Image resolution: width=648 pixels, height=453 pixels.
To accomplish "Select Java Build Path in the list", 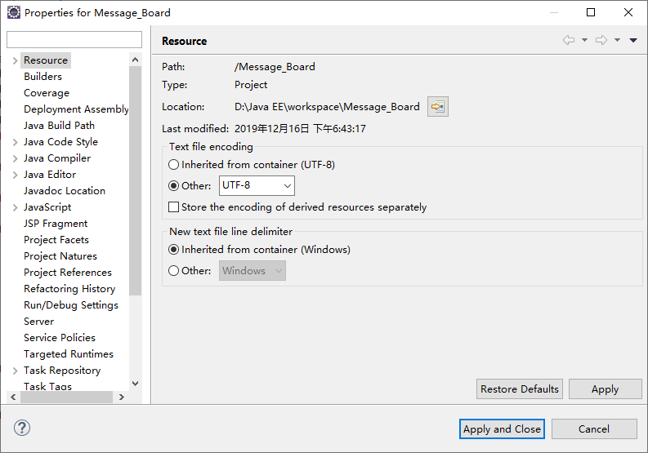I will [x=59, y=126].
